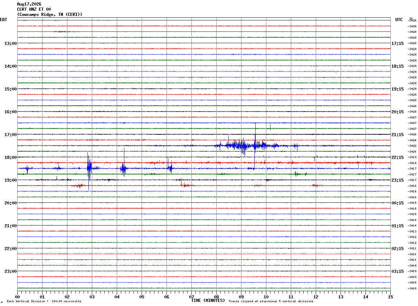Click the 00:15 UTC time label
418x306 pixels.
[x=397, y=203]
